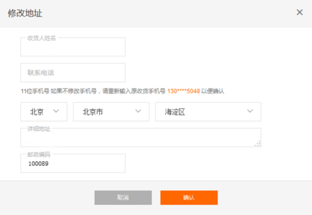Image resolution: width=312 pixels, height=215 pixels.
Task: Click the 详细地址 field label
Action: 39,129
